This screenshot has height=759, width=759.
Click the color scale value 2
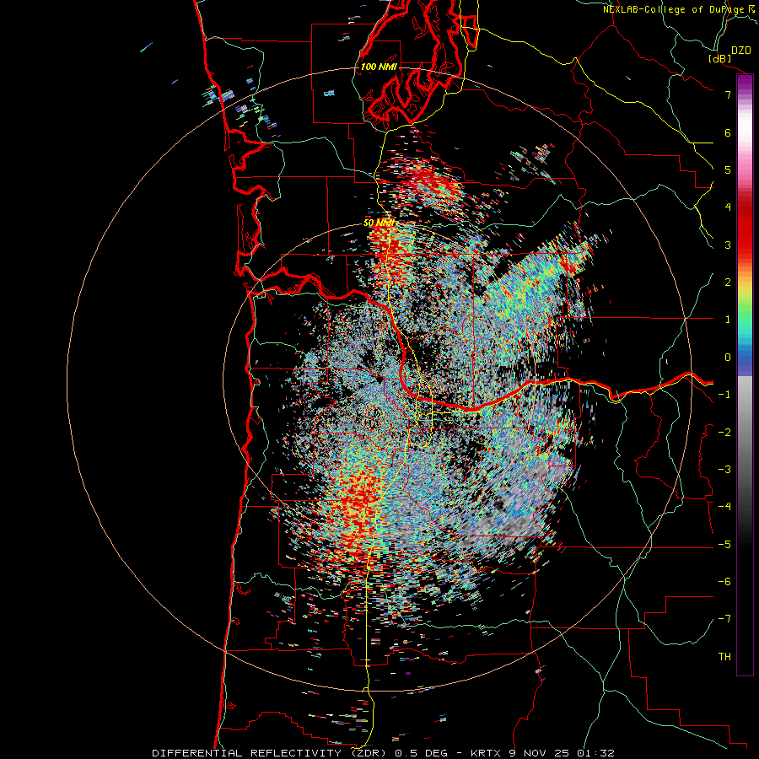click(x=728, y=283)
